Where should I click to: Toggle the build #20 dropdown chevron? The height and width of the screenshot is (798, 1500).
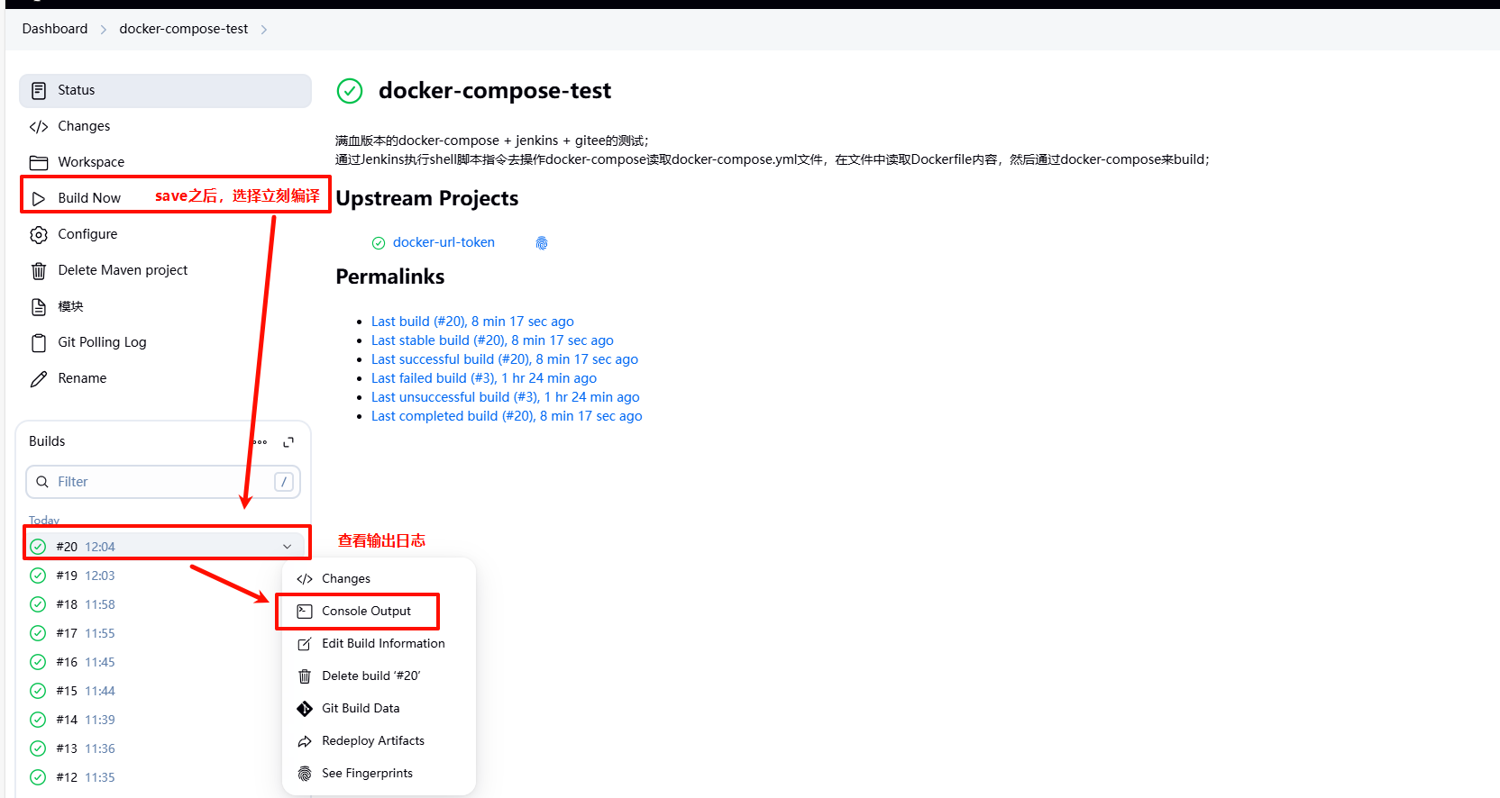[288, 547]
